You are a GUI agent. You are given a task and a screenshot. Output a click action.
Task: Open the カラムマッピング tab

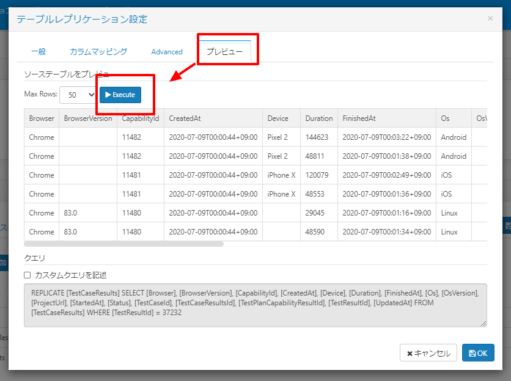point(98,51)
